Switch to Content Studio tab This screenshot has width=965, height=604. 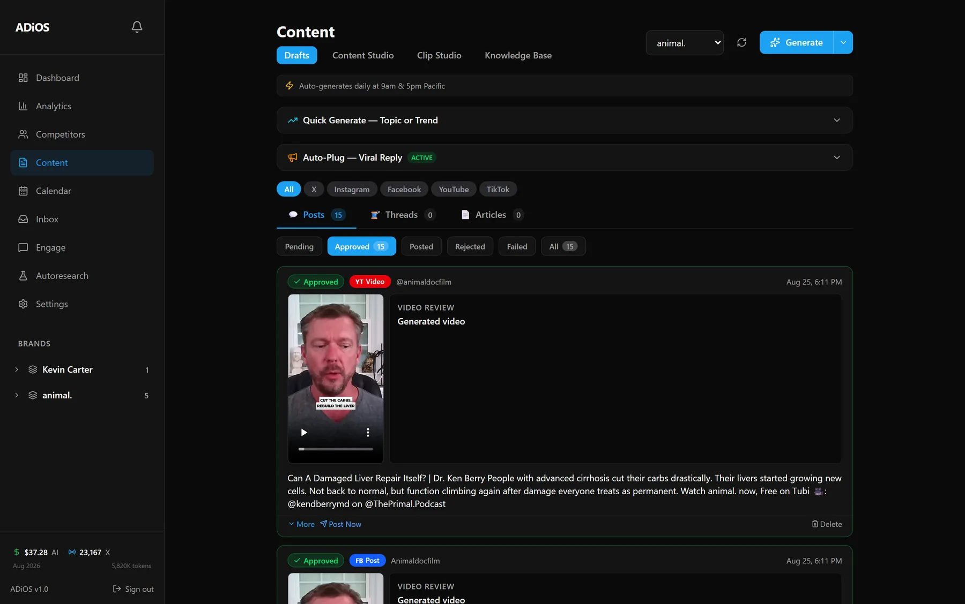tap(363, 55)
